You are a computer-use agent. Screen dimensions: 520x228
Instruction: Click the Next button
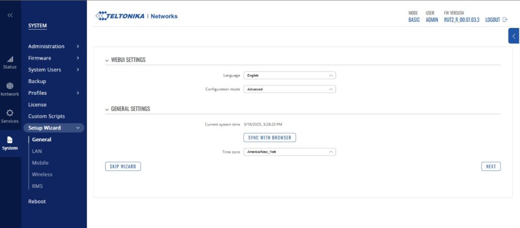[491, 166]
